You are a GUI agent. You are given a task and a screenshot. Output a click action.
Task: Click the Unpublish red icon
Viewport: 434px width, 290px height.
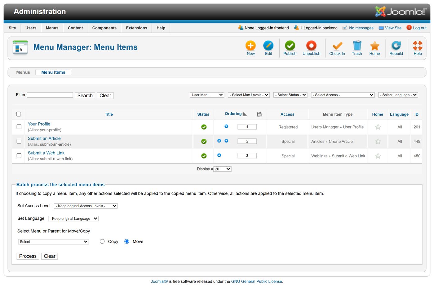point(311,46)
